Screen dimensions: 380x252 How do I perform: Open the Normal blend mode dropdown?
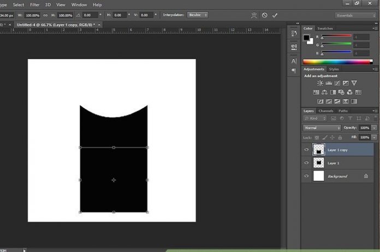322,128
